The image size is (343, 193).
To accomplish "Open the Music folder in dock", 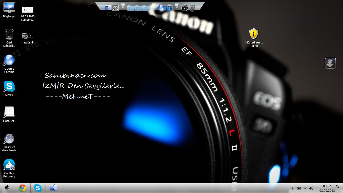I will click(x=146, y=8).
